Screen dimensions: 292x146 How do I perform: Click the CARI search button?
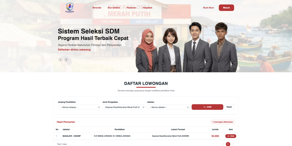(207, 107)
